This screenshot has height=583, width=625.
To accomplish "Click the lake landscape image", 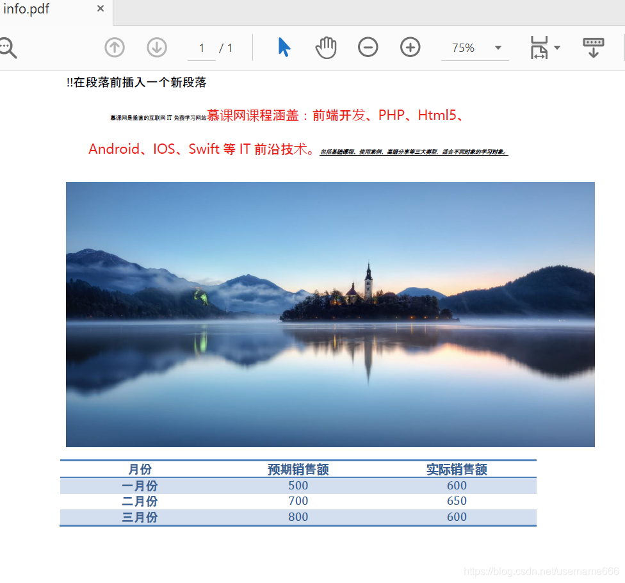I will click(x=330, y=314).
